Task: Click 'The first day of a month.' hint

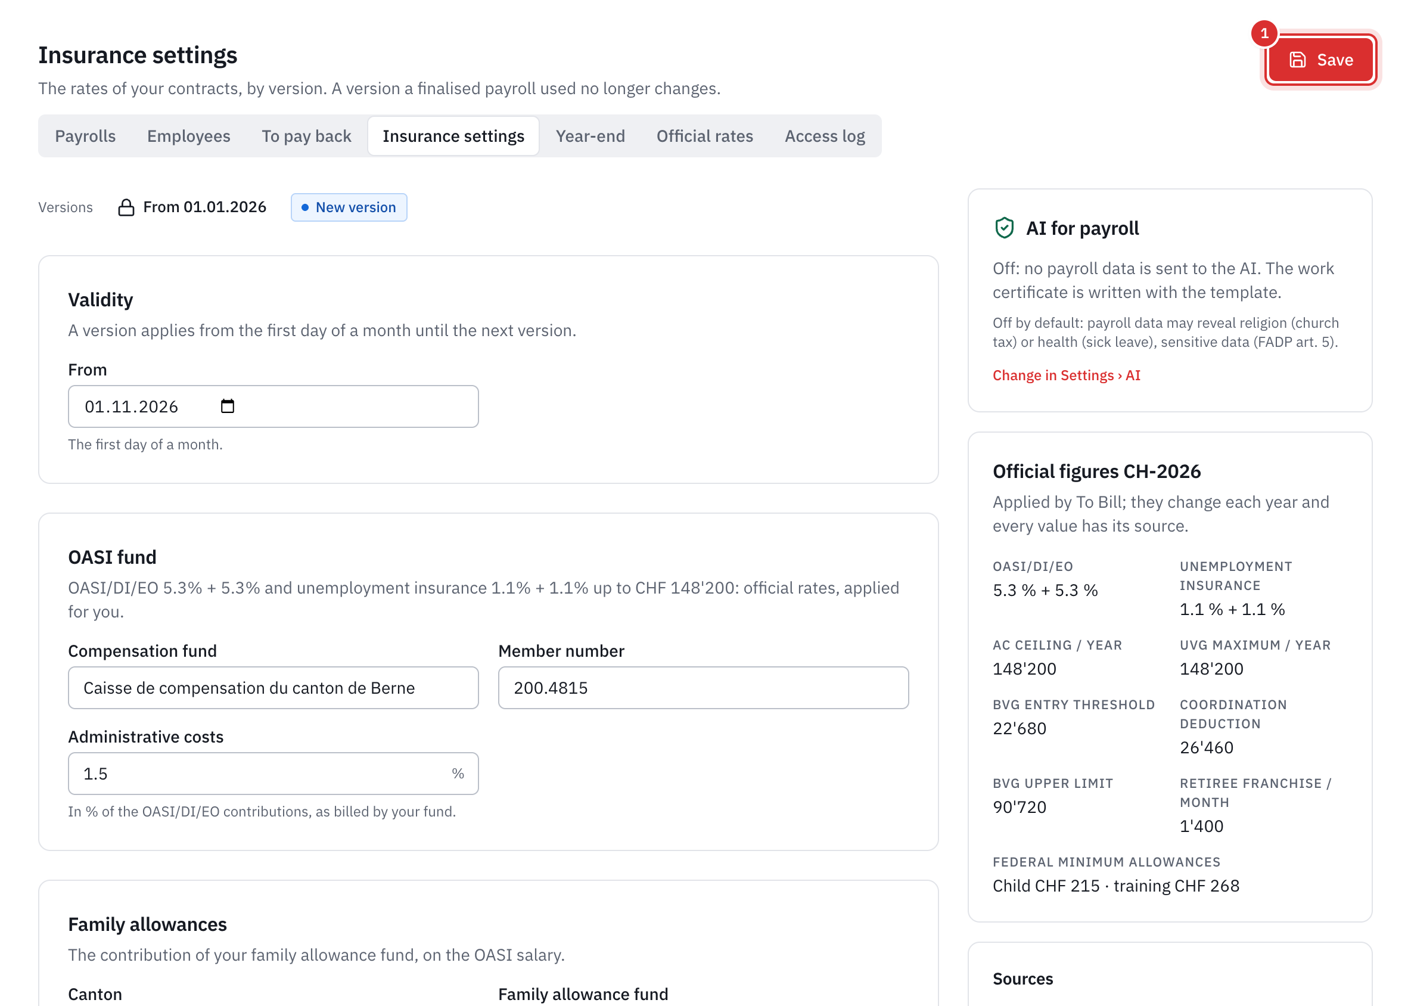Action: click(x=145, y=443)
